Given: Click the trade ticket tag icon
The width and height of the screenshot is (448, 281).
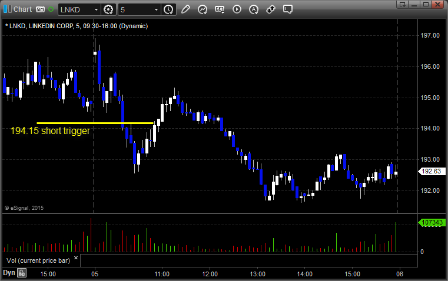Looking at the screenshot, I should click(x=271, y=9).
